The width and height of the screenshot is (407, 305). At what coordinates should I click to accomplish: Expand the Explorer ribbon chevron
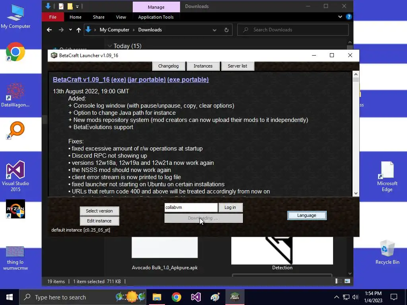340,17
